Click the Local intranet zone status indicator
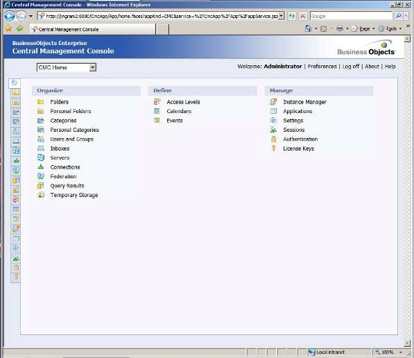This screenshot has height=358, width=414. pyautogui.click(x=327, y=352)
